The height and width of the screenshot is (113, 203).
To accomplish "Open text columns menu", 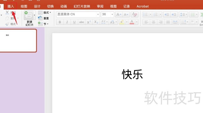I will click(194, 14).
